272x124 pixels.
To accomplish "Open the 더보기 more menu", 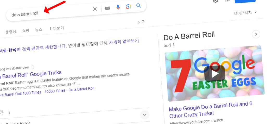I will [56, 28].
